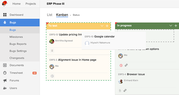Click link icon on Browser issue card
179x95 pixels.
tap(125, 91)
